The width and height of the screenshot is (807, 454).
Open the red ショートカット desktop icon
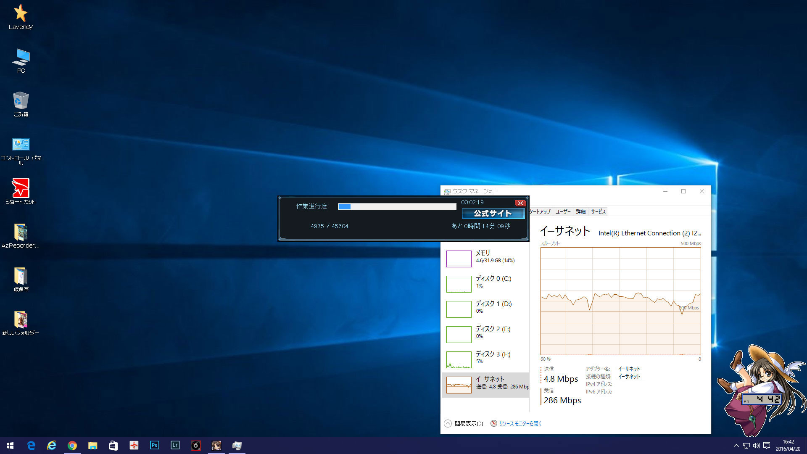(21, 191)
